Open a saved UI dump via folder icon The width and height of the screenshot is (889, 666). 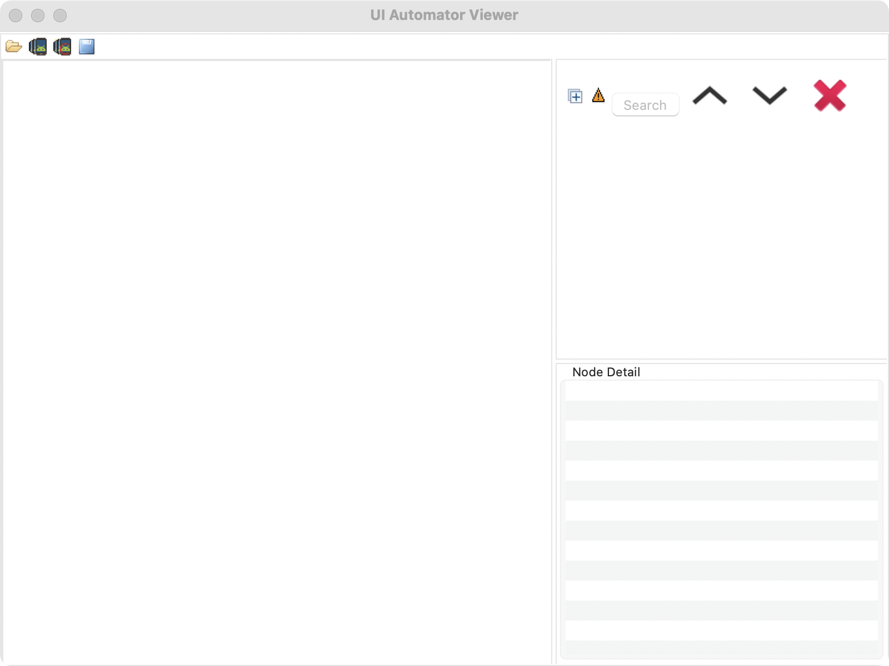(14, 47)
